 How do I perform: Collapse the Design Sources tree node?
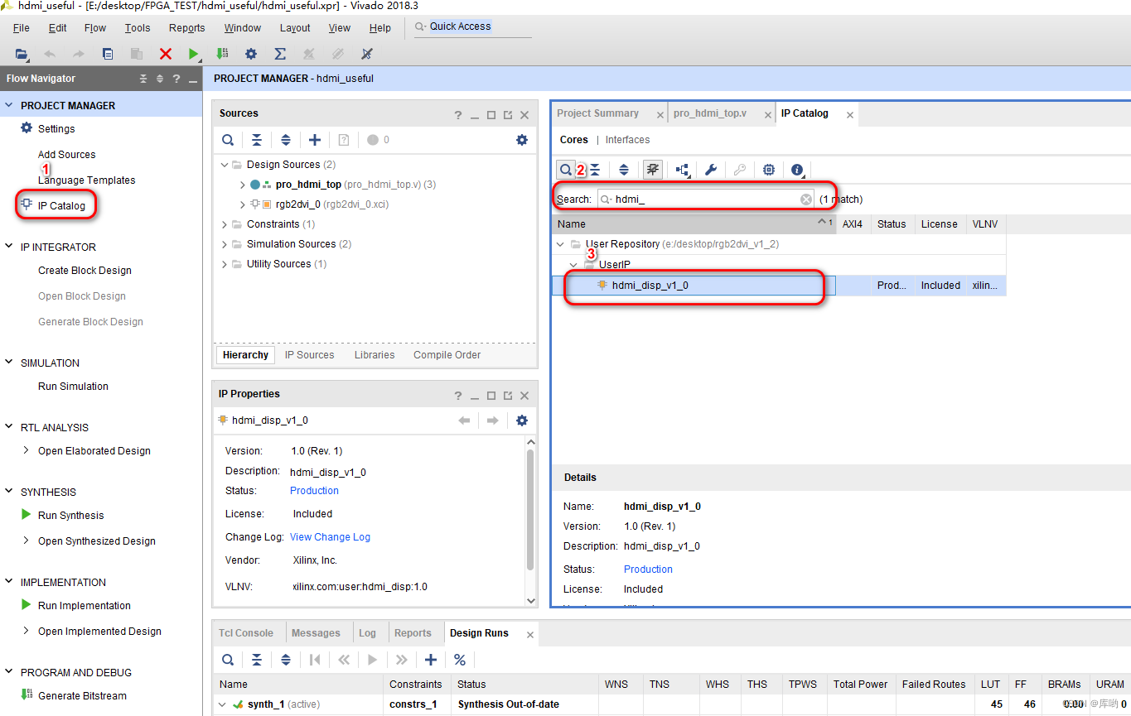[225, 165]
